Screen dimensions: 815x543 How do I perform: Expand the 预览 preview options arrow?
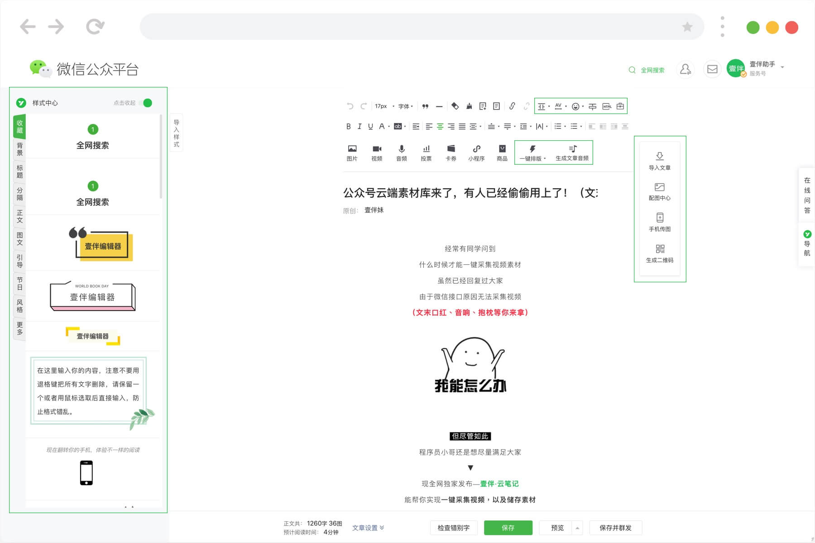click(x=578, y=528)
